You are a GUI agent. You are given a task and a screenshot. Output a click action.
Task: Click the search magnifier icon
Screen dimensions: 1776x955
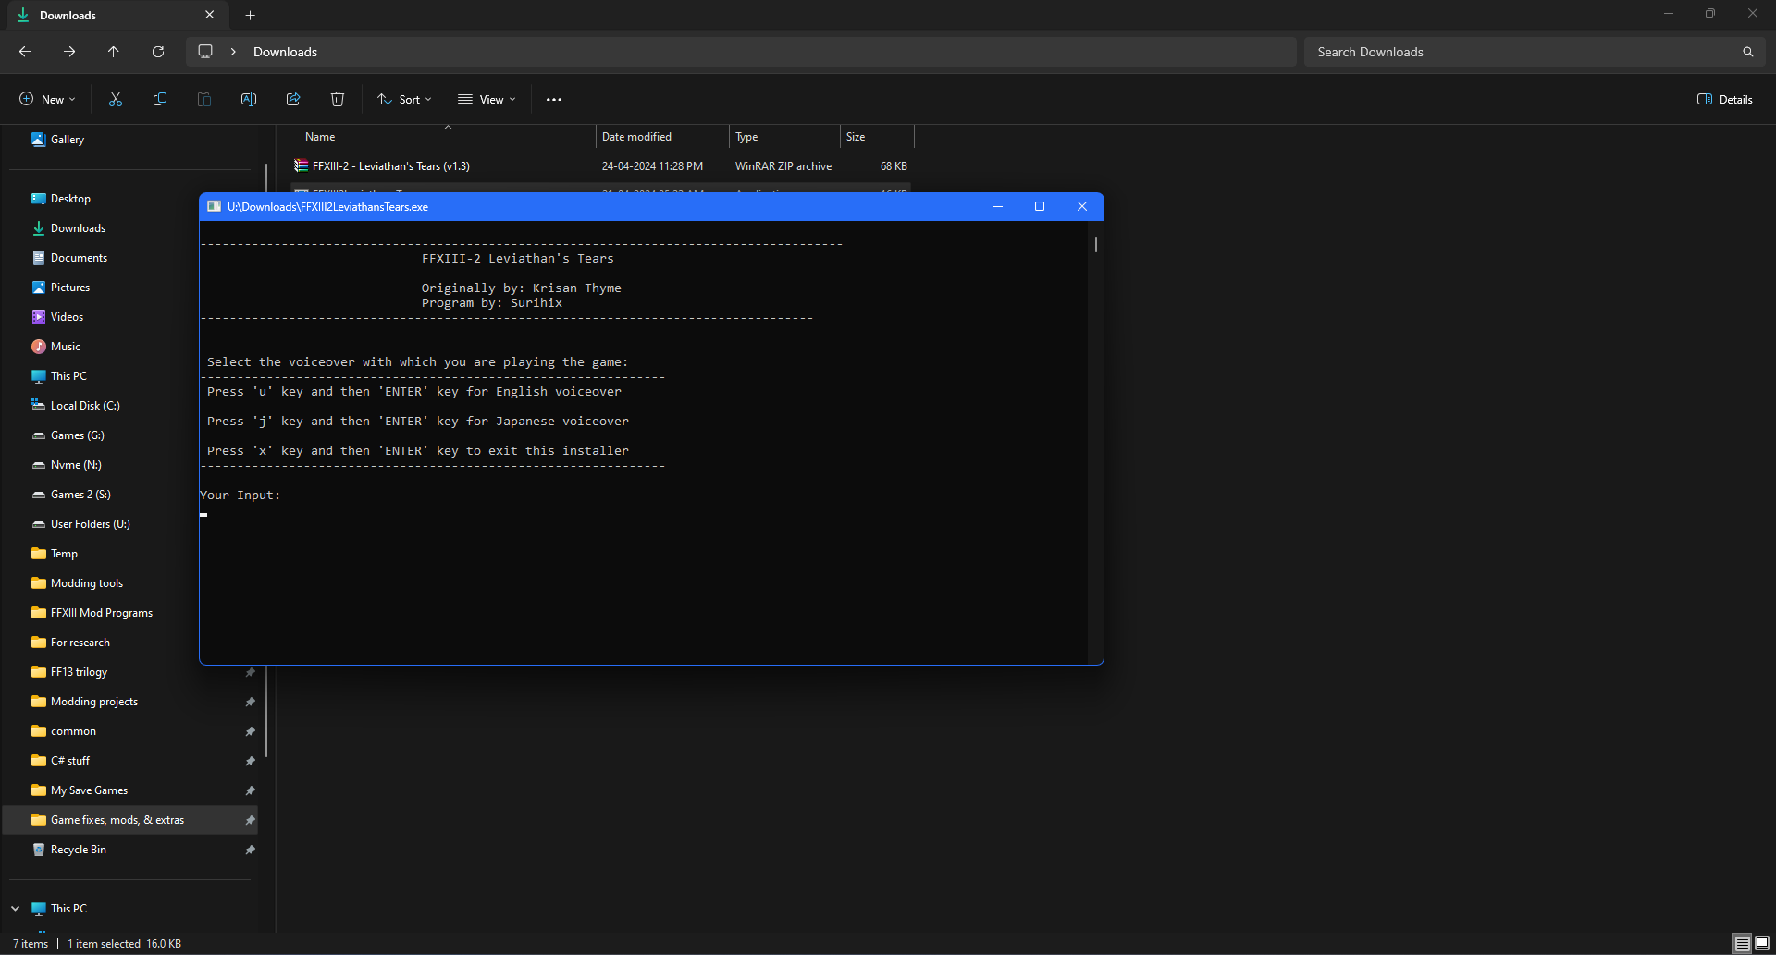pyautogui.click(x=1747, y=52)
